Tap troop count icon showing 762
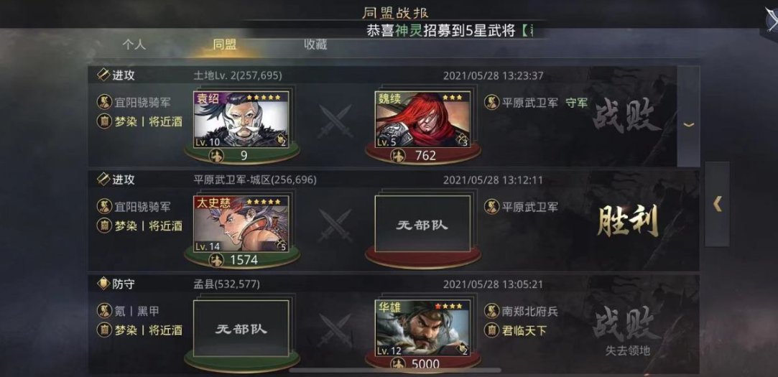 click(x=398, y=155)
